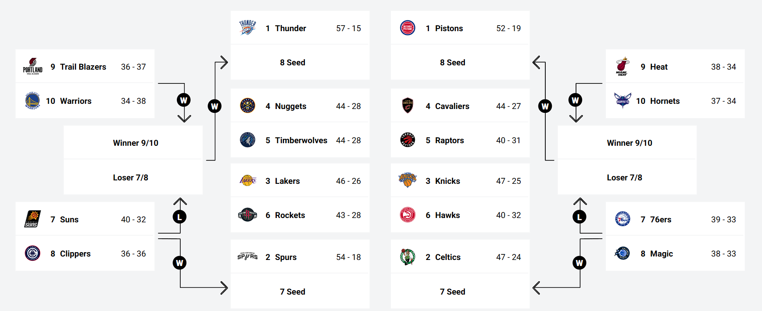Click the Toronto Raptors logo
The image size is (762, 311).
coord(407,140)
